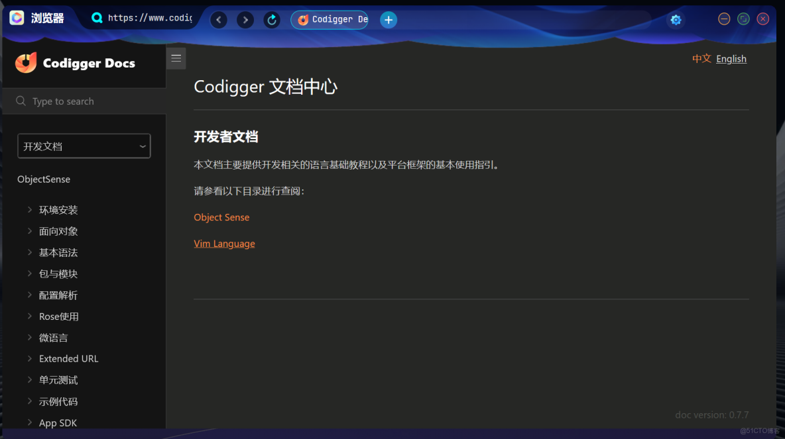Image resolution: width=785 pixels, height=439 pixels.
Task: Click the Codigger Docs flame logo
Action: [26, 64]
